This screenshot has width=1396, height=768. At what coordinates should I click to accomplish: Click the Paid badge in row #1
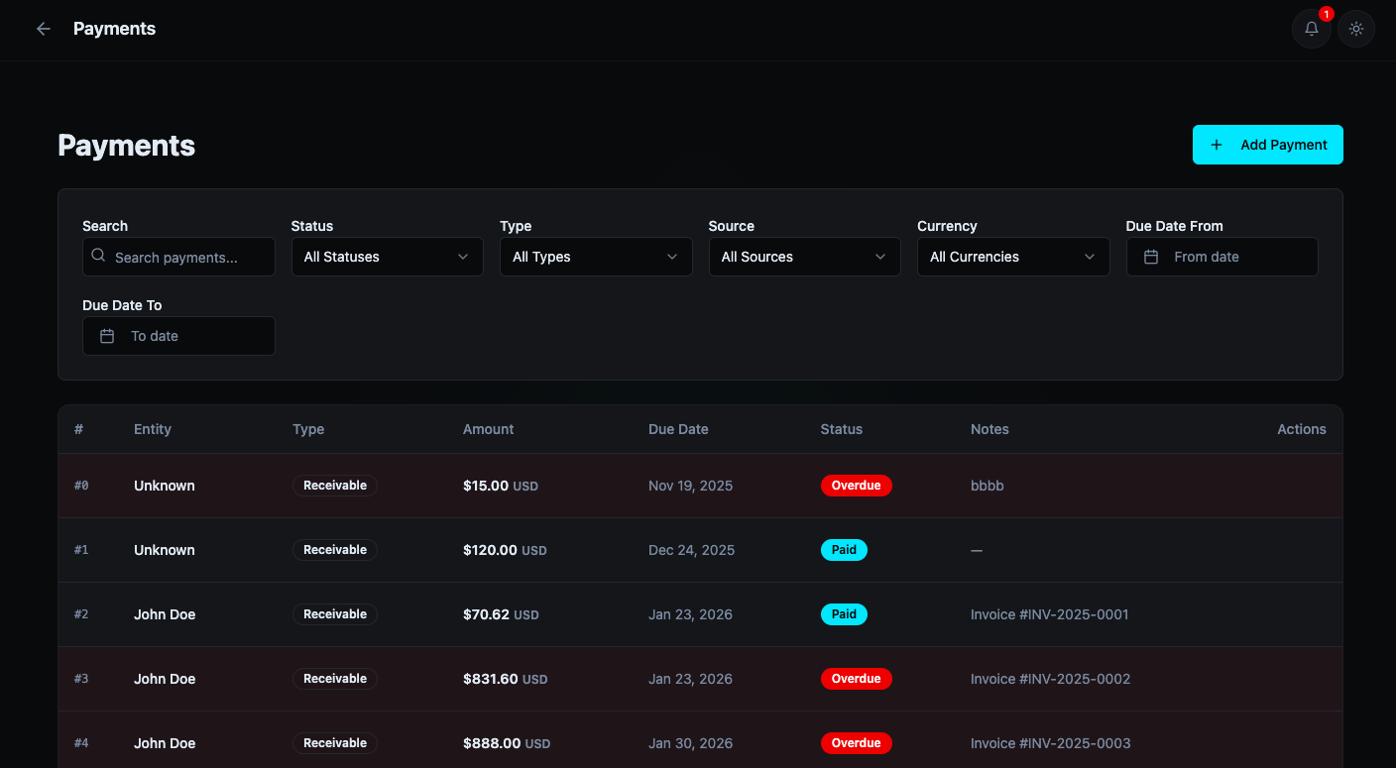coord(844,550)
